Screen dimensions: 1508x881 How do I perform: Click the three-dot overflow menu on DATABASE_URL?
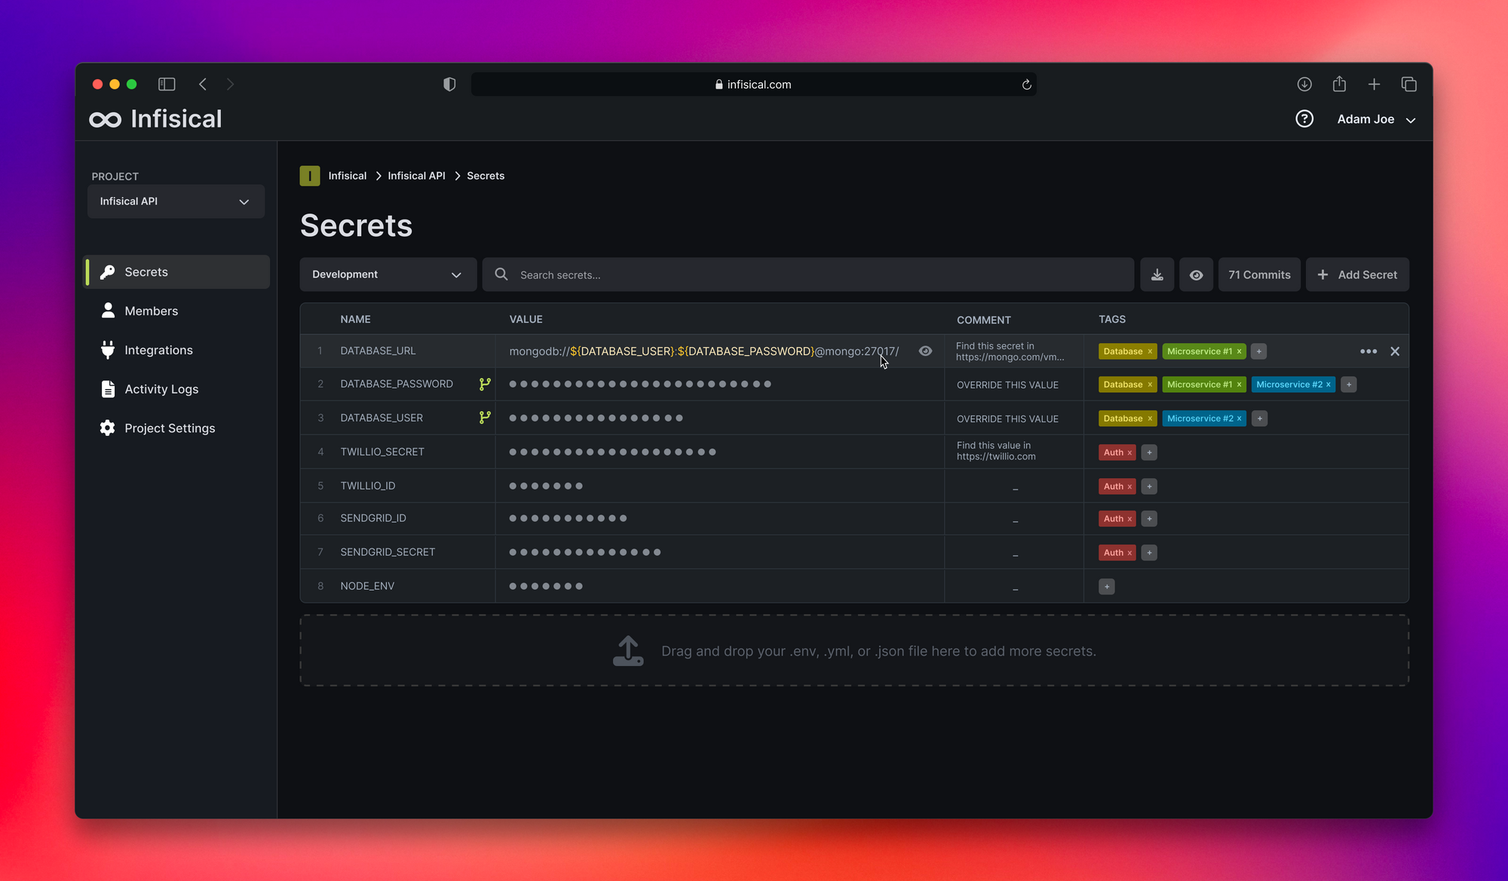coord(1369,350)
